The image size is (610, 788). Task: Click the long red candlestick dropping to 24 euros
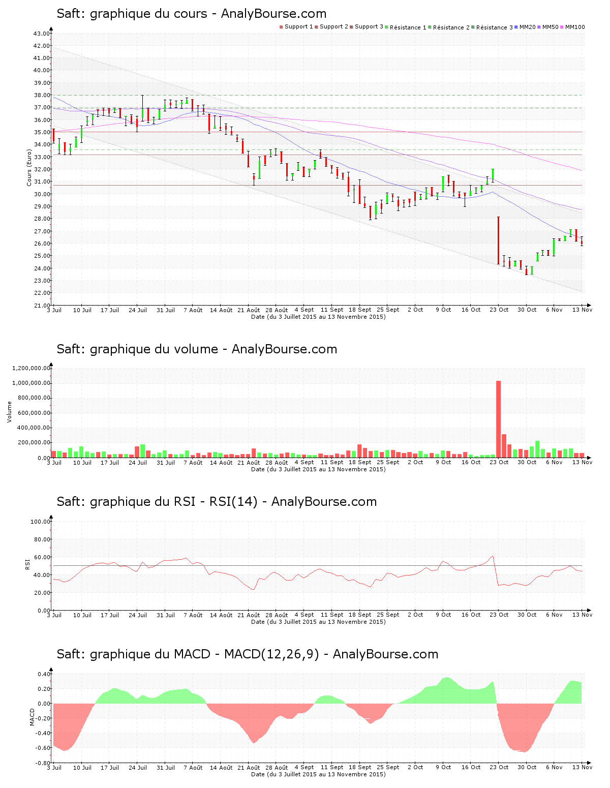click(498, 240)
